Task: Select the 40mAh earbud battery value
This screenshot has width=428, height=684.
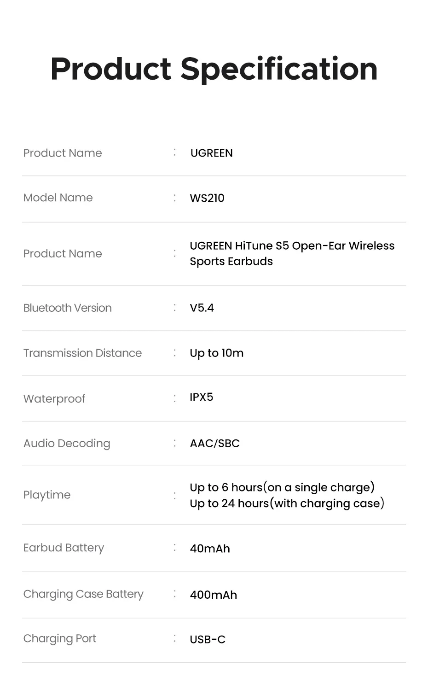Action: coord(209,549)
